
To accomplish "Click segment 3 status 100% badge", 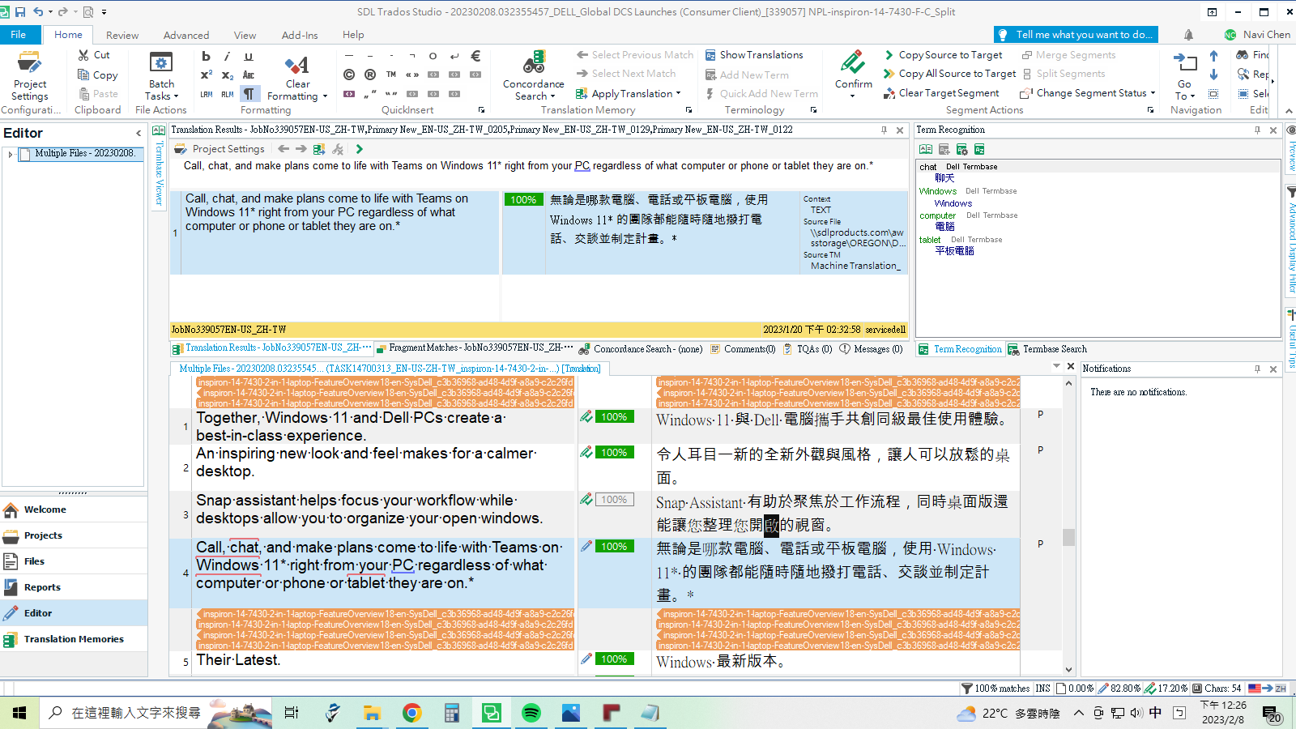I will click(614, 500).
